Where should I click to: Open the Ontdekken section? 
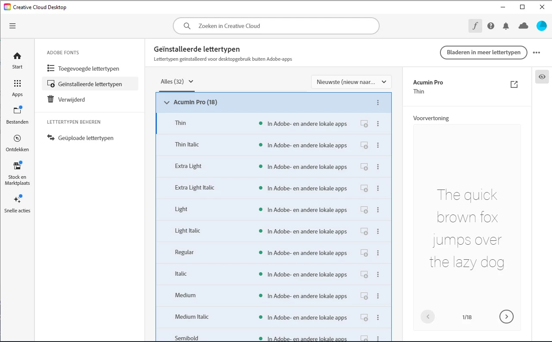[x=17, y=143]
